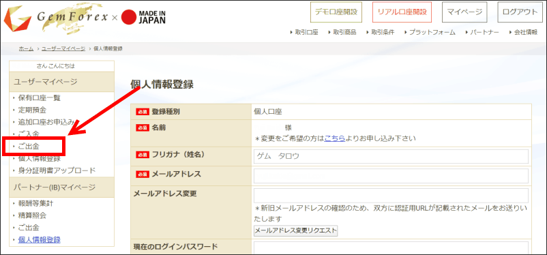The width and height of the screenshot is (547, 255).
Task: Click the さん こんにちは greeting text
Action: coord(55,66)
